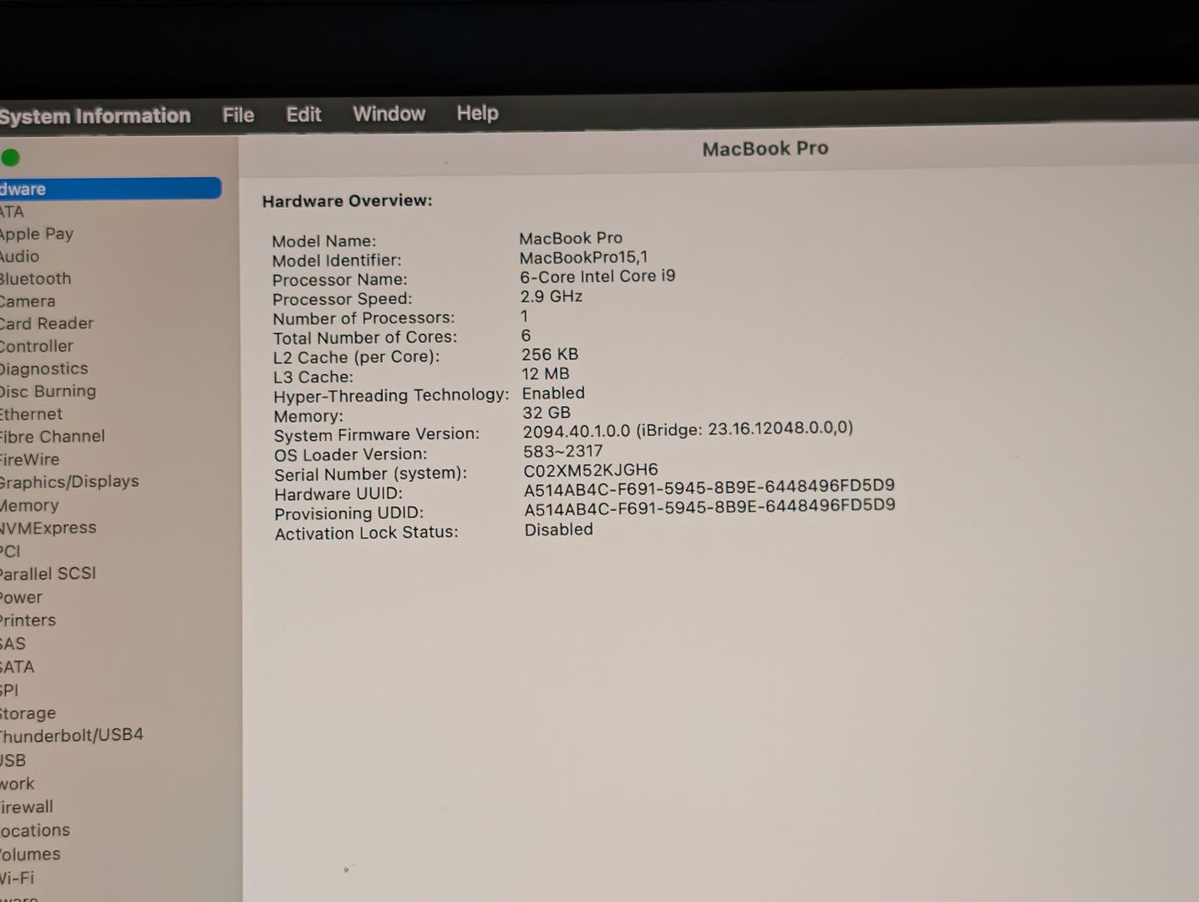Click the Serial Number (system) label
The width and height of the screenshot is (1199, 902).
[370, 474]
